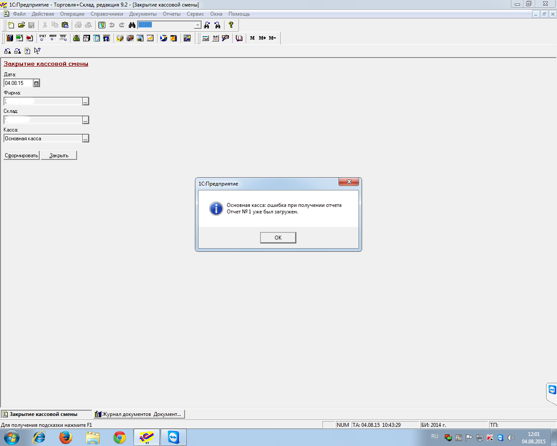This screenshot has height=446, width=557.
Task: Click the paste clipboard toolbar icon
Action: 65,25
